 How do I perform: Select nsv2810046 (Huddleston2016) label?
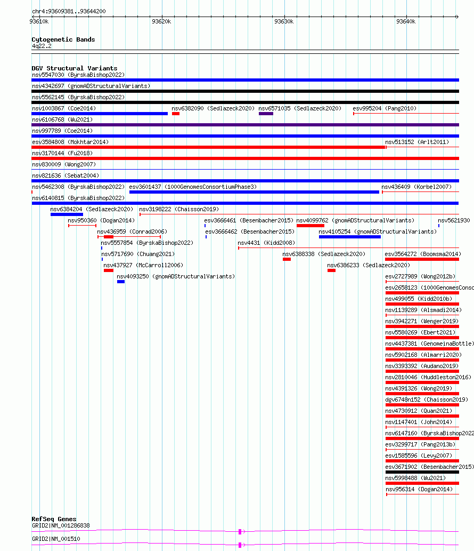[x=428, y=379]
